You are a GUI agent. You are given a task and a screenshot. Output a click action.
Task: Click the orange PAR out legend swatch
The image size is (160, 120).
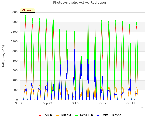tap(57, 115)
